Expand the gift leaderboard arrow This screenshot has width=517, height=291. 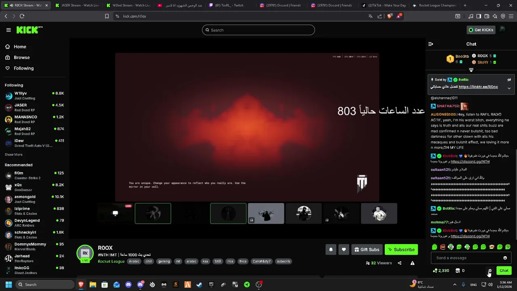pyautogui.click(x=471, y=70)
